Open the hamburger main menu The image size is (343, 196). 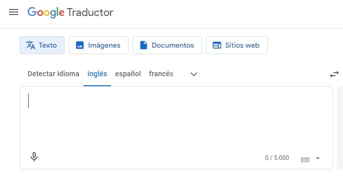coord(14,12)
